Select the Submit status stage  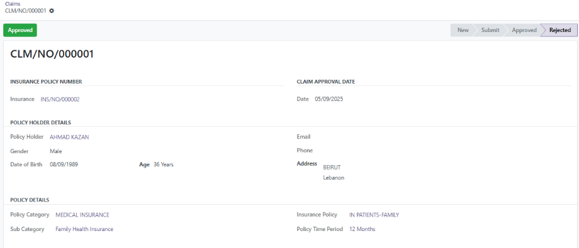coord(490,30)
